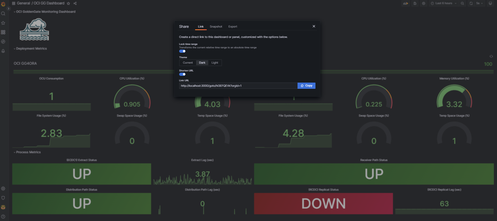497x221 pixels.
Task: Open the 0.905 CPU Utilization gauge panel
Action: (132, 97)
